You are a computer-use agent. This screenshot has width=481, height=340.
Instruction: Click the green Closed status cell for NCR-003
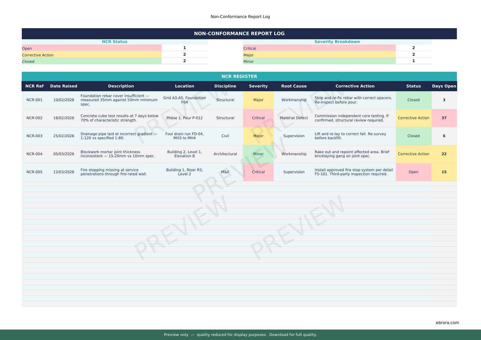point(413,136)
